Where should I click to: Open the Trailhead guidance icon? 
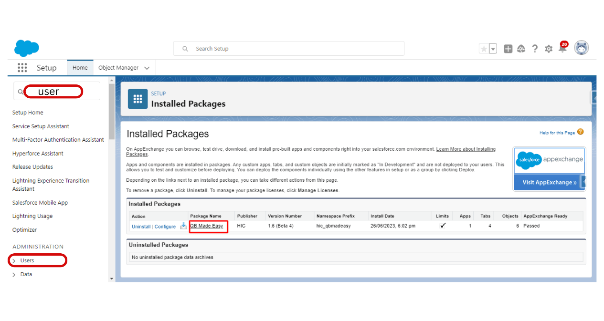point(521,49)
